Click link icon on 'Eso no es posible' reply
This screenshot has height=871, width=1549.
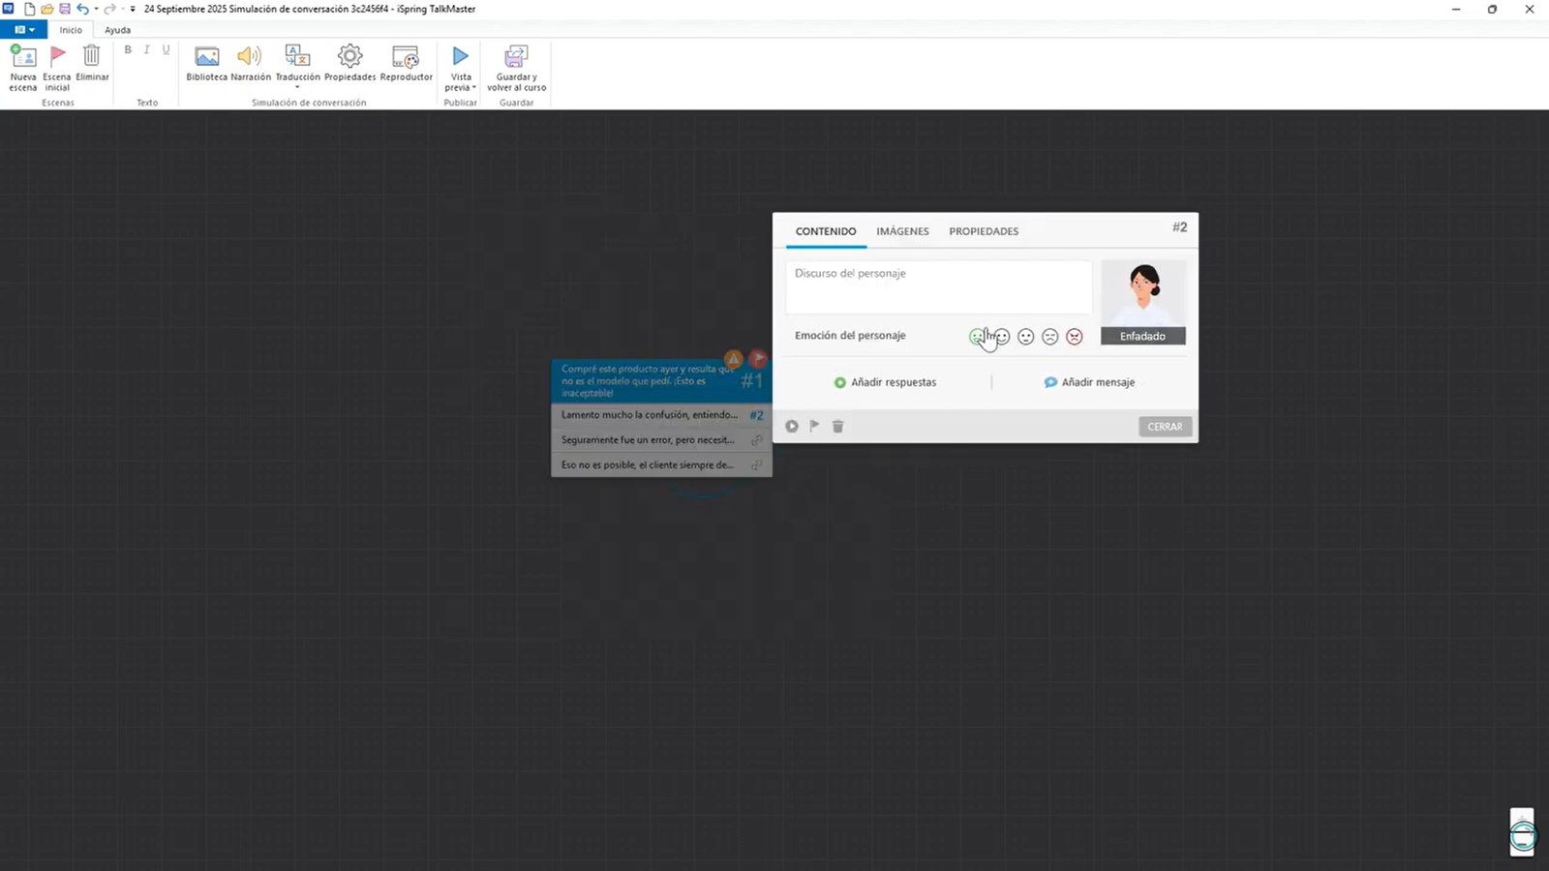coord(757,466)
